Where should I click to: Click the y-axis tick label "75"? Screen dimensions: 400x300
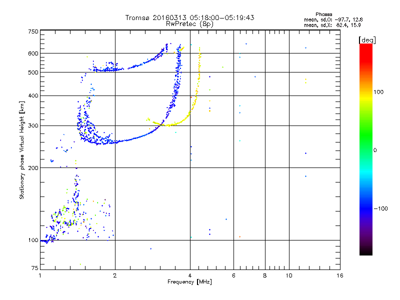35,268
